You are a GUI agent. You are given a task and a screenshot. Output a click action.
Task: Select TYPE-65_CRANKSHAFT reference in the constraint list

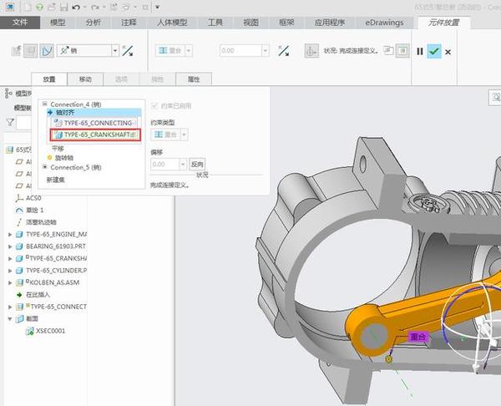[94, 134]
